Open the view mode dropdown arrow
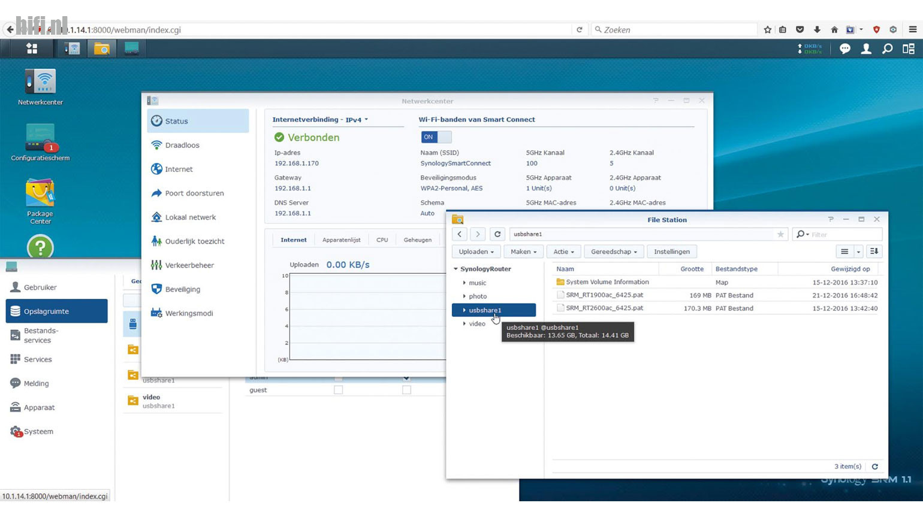This screenshot has width=923, height=527. tap(858, 252)
